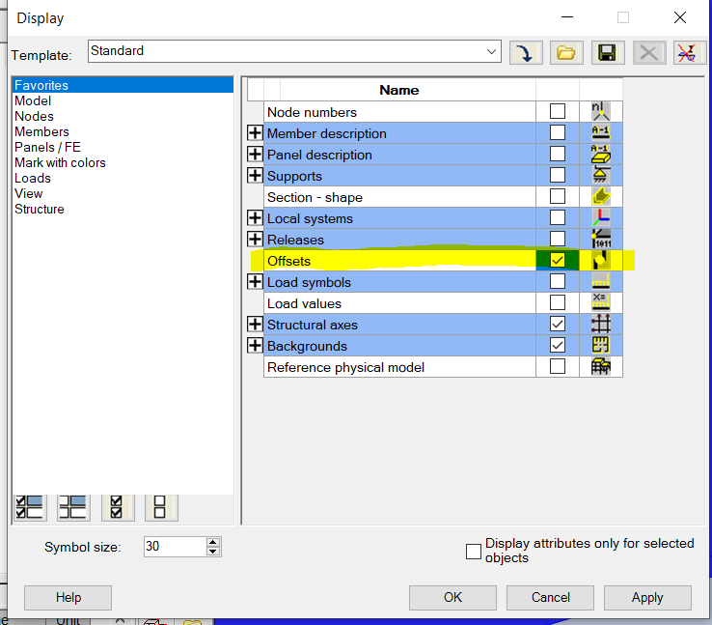Click the Node numbers symbol icon
The height and width of the screenshot is (625, 712).
point(601,111)
